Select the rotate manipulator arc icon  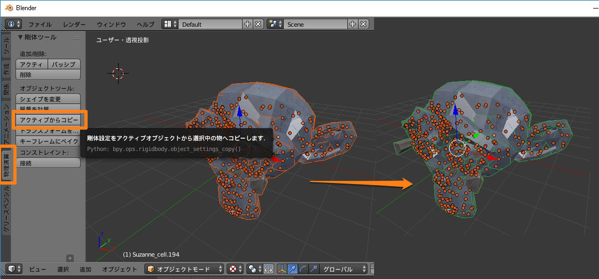click(303, 269)
